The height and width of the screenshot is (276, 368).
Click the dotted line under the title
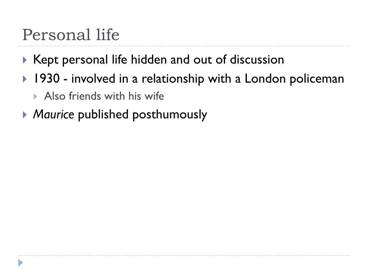(184, 46)
